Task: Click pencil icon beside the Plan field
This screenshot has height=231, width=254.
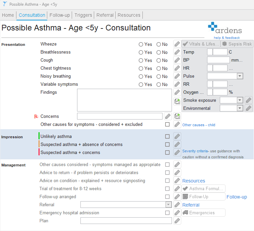Action: click(x=177, y=221)
